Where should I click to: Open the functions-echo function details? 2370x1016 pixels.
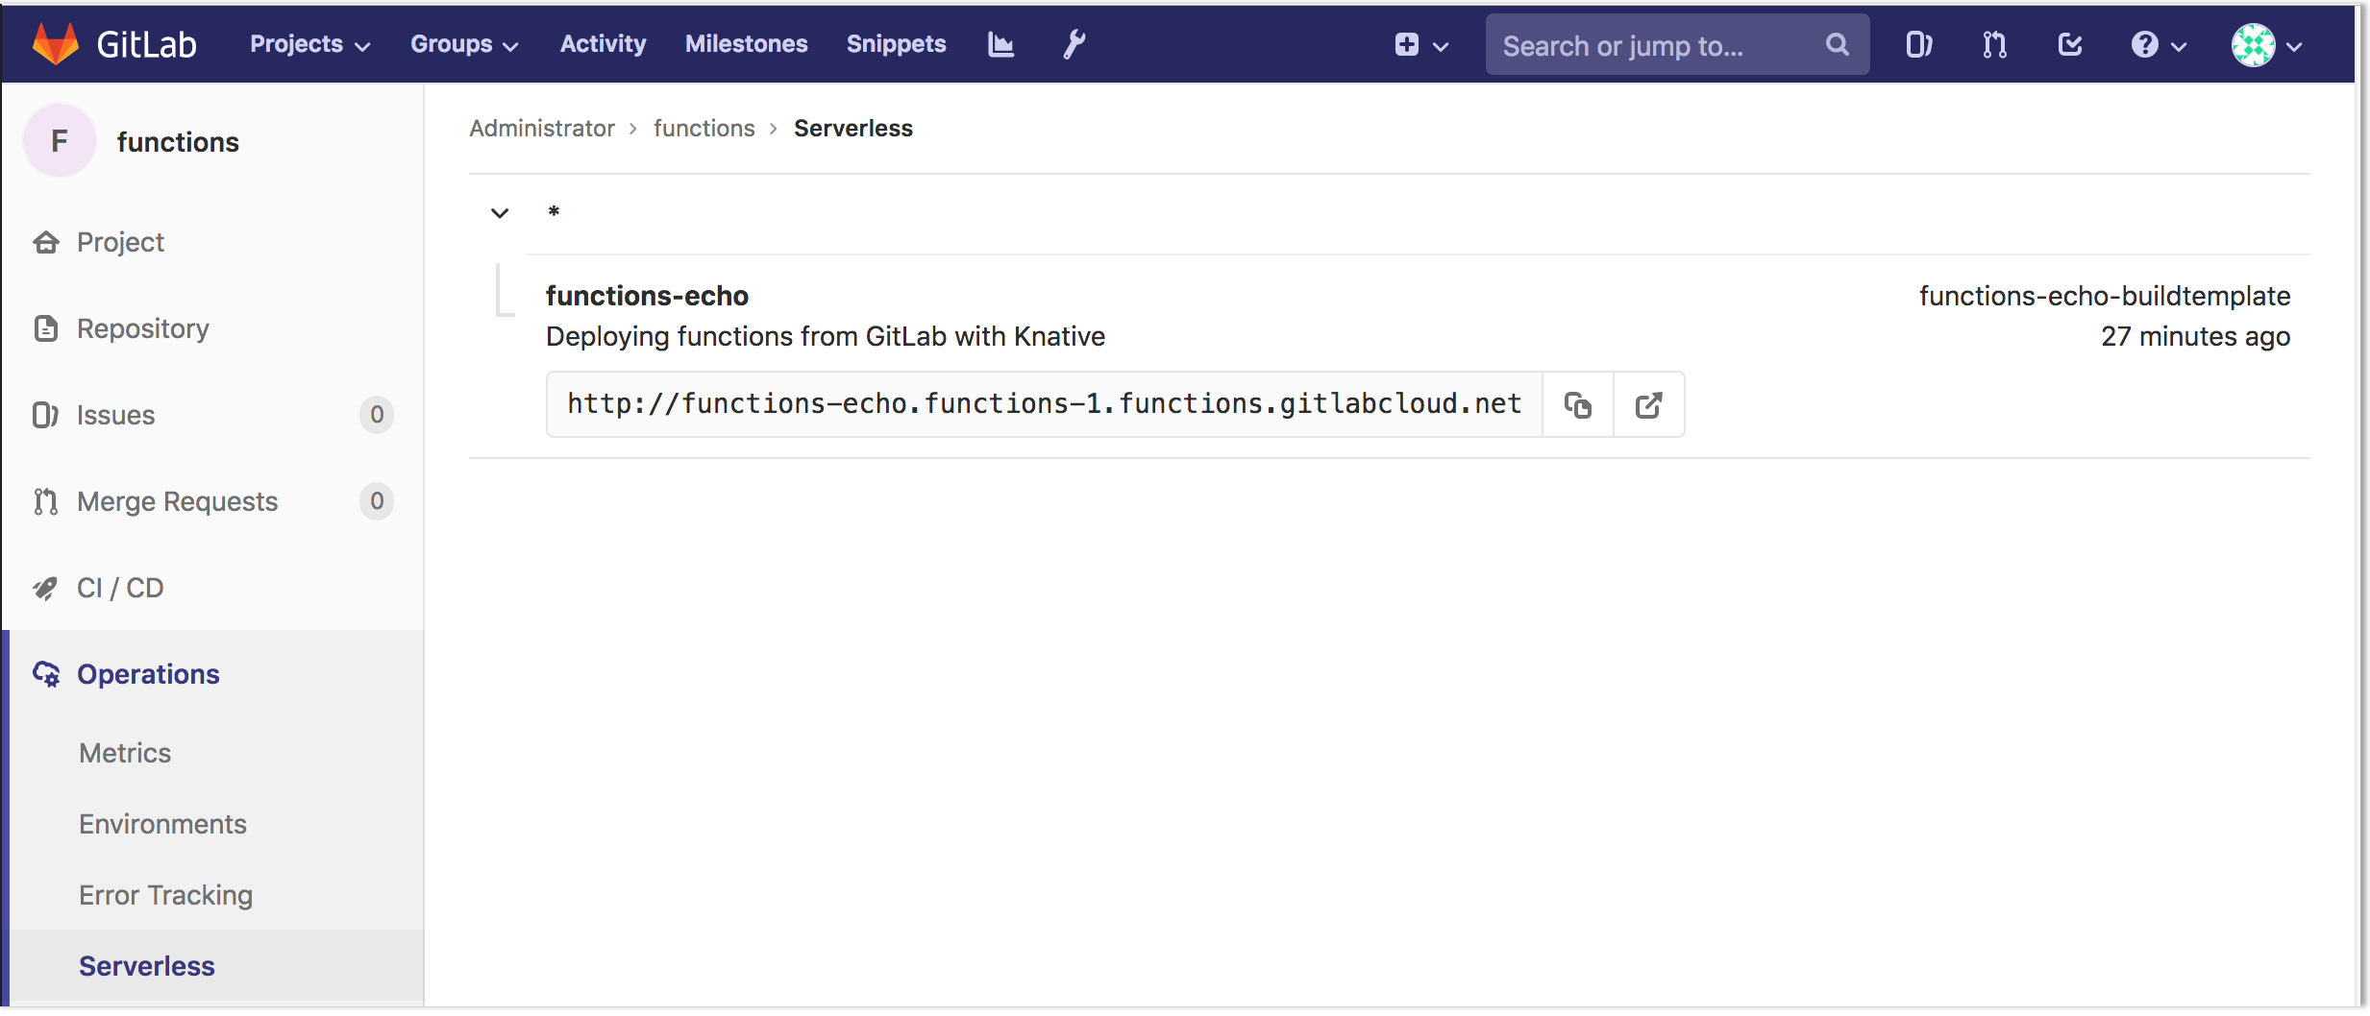click(x=646, y=296)
